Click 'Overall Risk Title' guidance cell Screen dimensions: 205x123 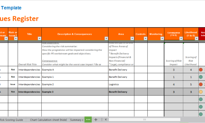(x=30, y=54)
